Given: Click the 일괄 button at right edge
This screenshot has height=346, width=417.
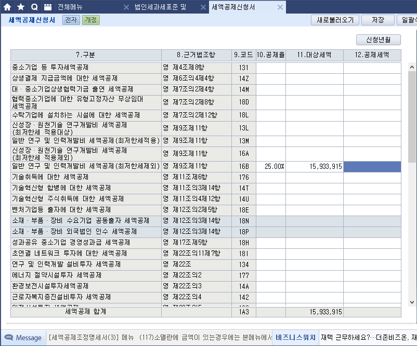Looking at the screenshot, I should 407,20.
